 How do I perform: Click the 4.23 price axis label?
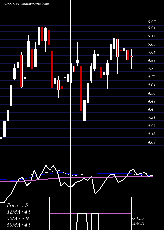pyautogui.click(x=152, y=126)
